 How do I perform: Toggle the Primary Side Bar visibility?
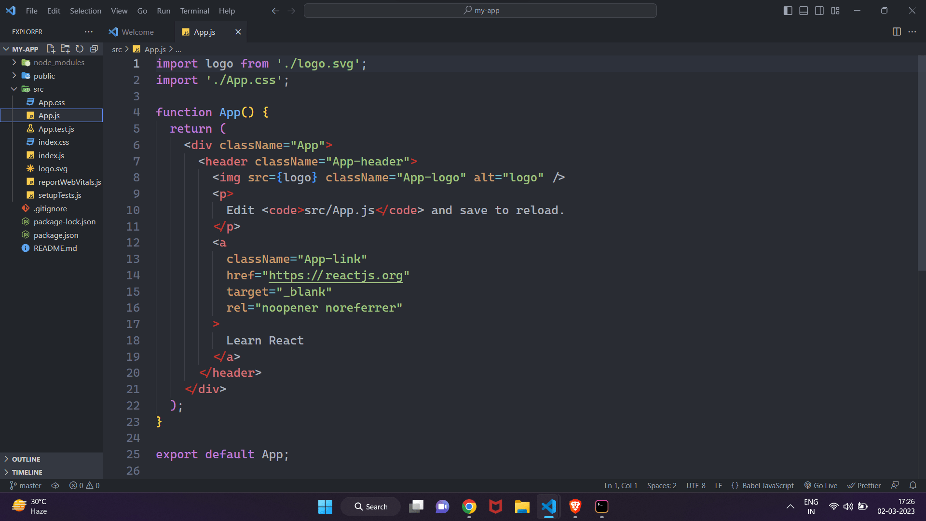788,11
